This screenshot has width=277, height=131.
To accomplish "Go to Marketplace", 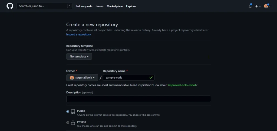I will point(115,6).
